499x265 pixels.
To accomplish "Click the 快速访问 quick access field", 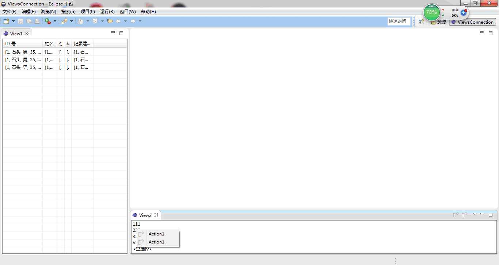I will pyautogui.click(x=399, y=22).
